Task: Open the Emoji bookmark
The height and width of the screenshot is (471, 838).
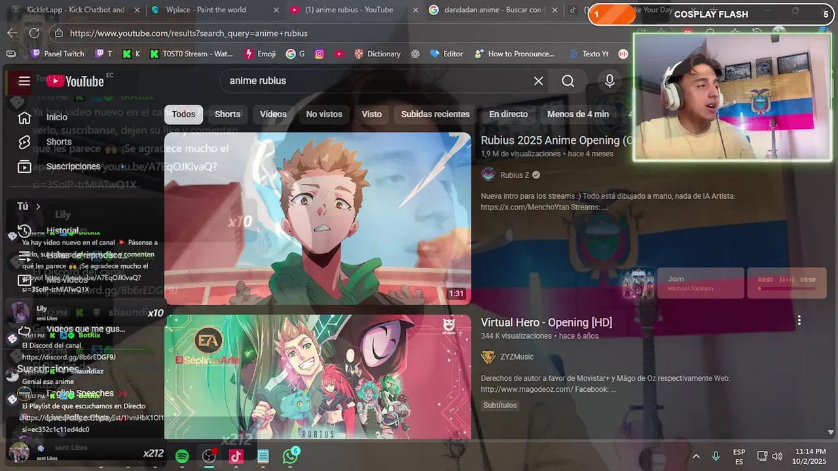Action: point(260,54)
